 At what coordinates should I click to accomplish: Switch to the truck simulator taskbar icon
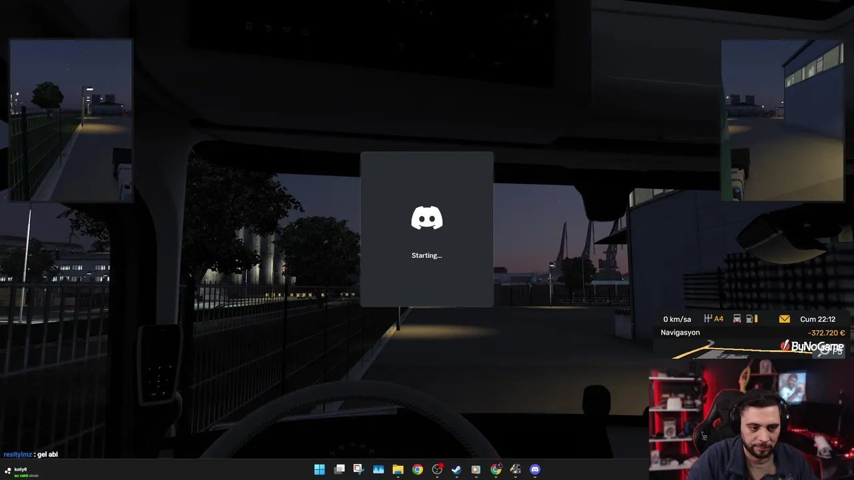point(515,469)
